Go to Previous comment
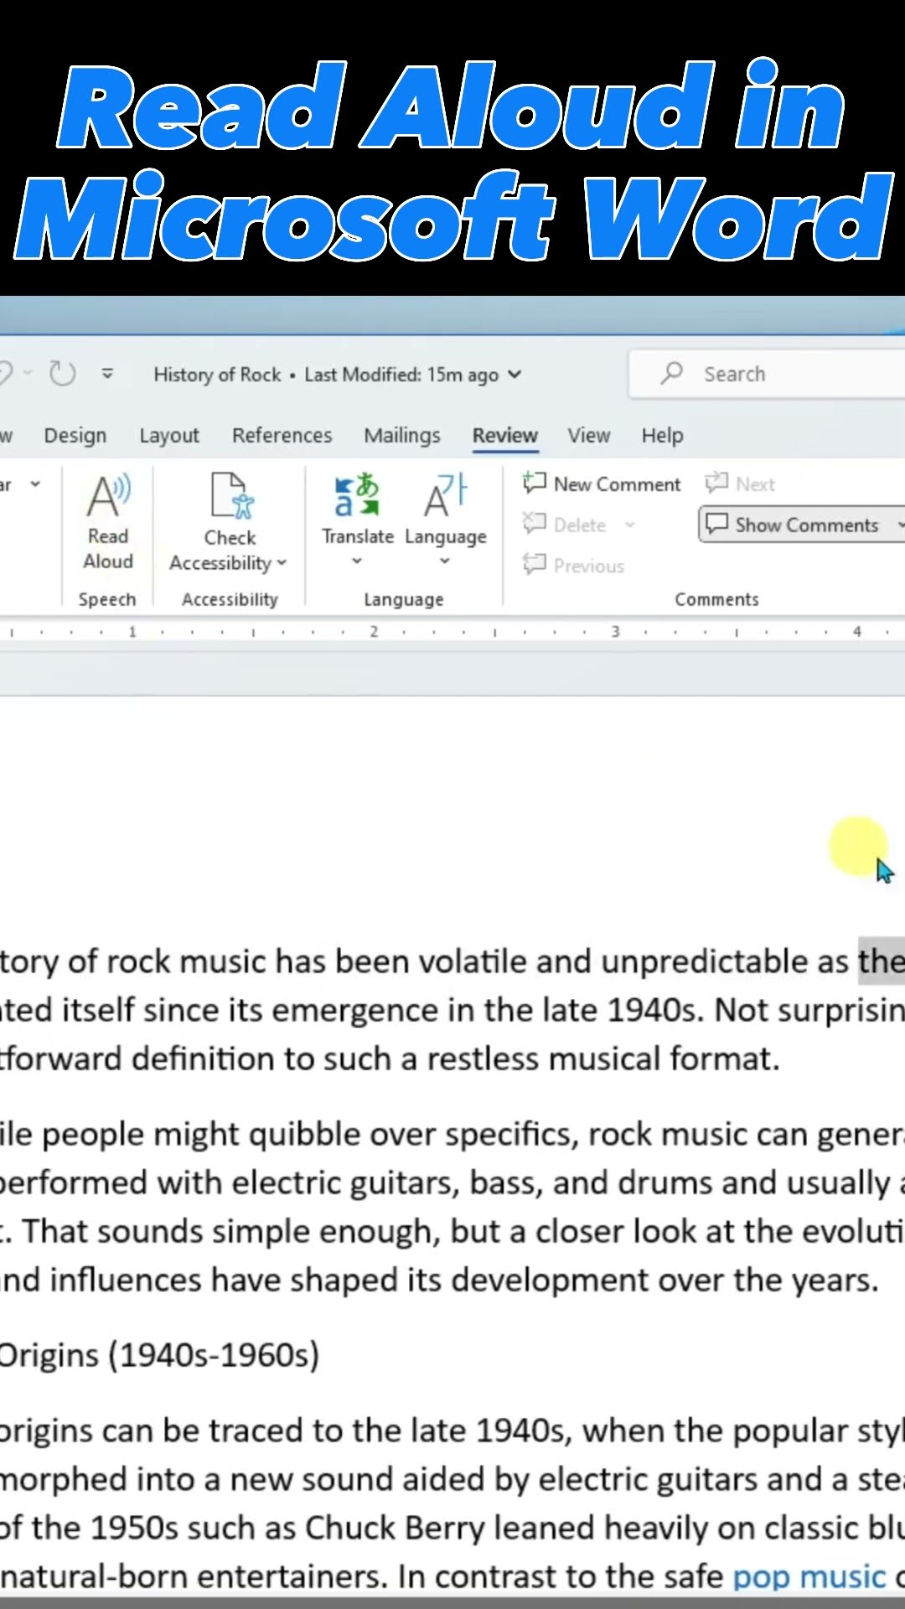 pyautogui.click(x=573, y=566)
